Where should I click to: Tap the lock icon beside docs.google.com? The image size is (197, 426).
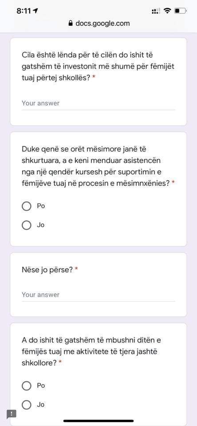71,24
